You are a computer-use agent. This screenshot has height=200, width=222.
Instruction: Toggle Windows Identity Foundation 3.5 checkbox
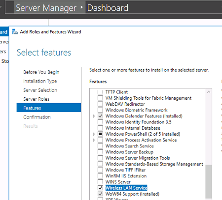(100, 122)
